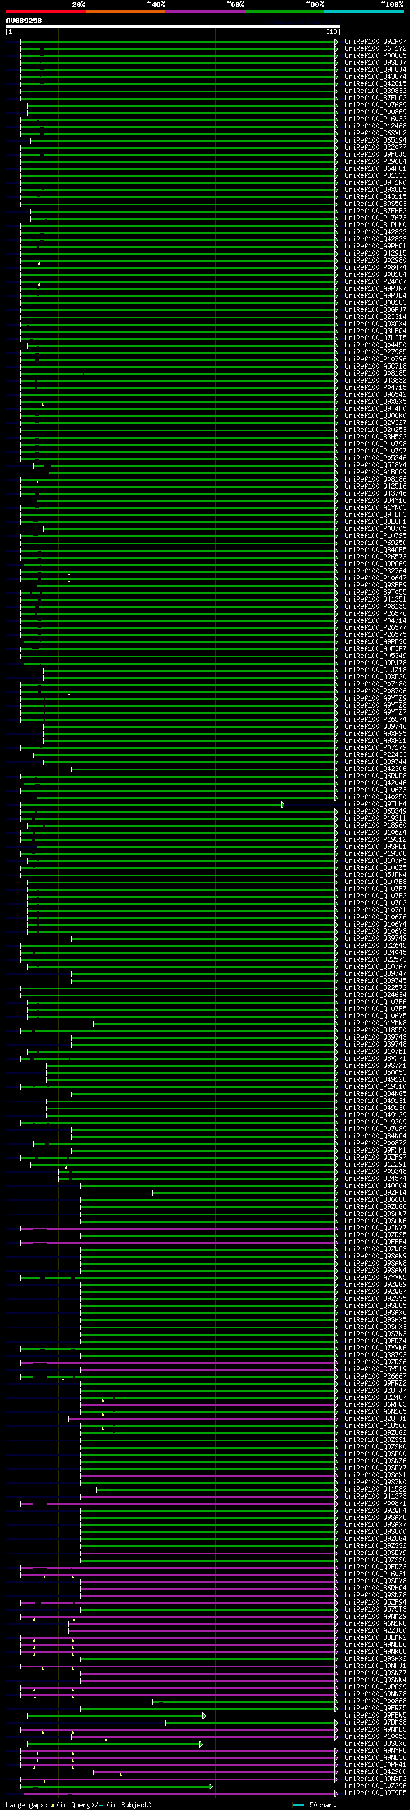The height and width of the screenshot is (1810, 410).
Task: Click the UniRef100_Q9FEW5 label
Action: pyautogui.click(x=375, y=1716)
